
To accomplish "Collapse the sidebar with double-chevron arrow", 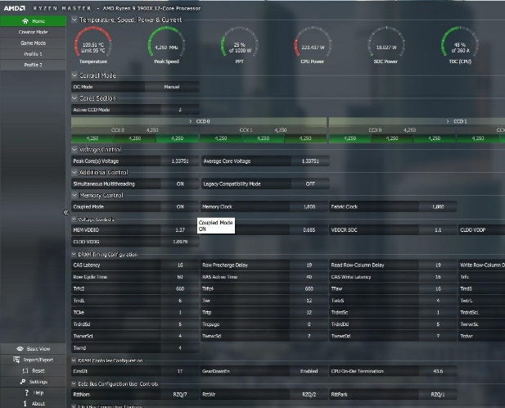I will 65,212.
